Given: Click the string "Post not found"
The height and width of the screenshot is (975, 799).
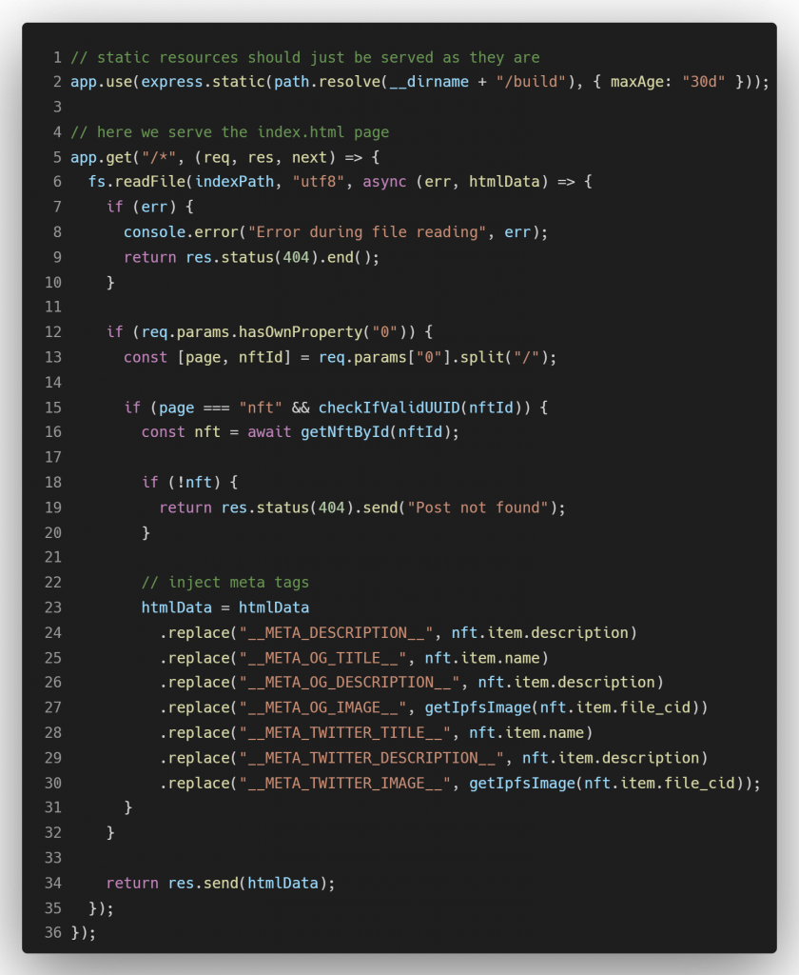Looking at the screenshot, I should pyautogui.click(x=477, y=508).
